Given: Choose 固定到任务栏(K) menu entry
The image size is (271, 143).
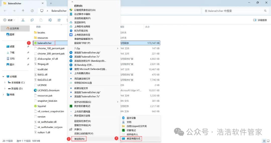Looking at the screenshot, I should pos(83,121).
